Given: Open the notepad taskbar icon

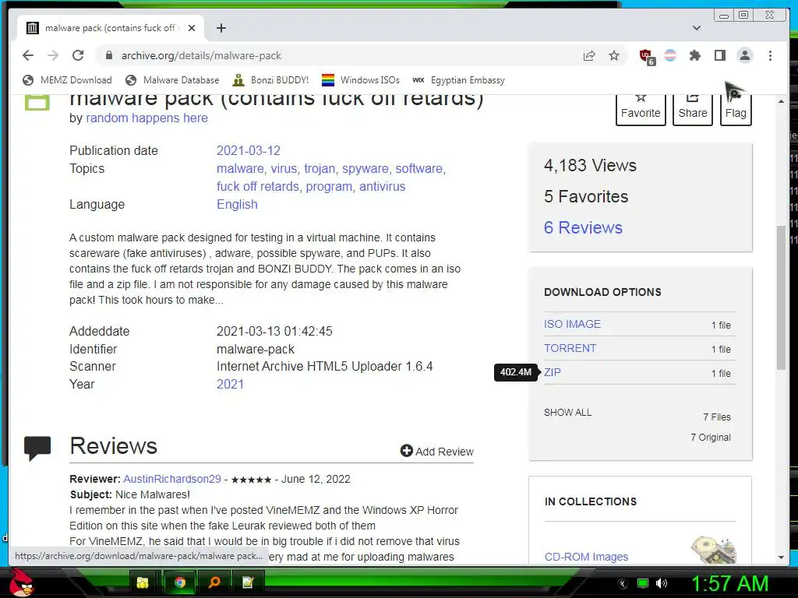Looking at the screenshot, I should pos(248,582).
